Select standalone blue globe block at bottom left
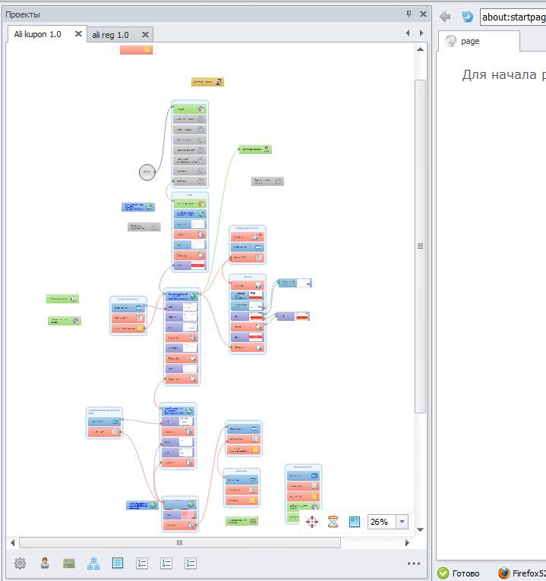The width and height of the screenshot is (546, 581). coord(143,505)
